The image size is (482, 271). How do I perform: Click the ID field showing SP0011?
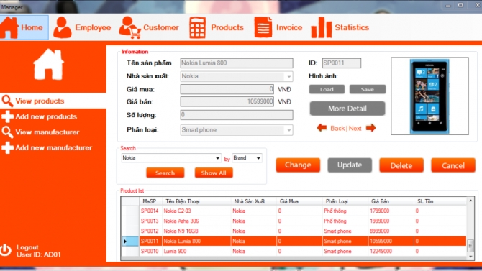point(342,63)
